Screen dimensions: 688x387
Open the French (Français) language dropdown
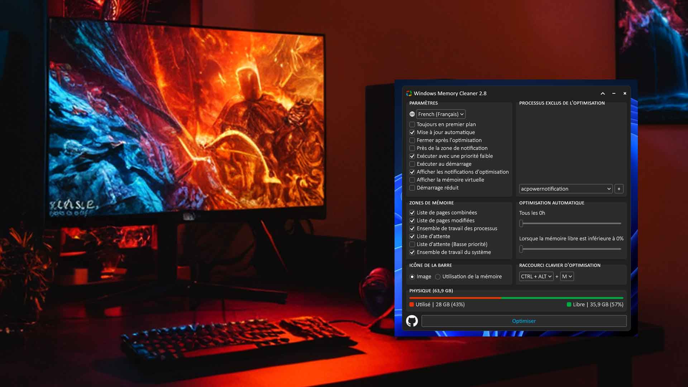pos(441,114)
